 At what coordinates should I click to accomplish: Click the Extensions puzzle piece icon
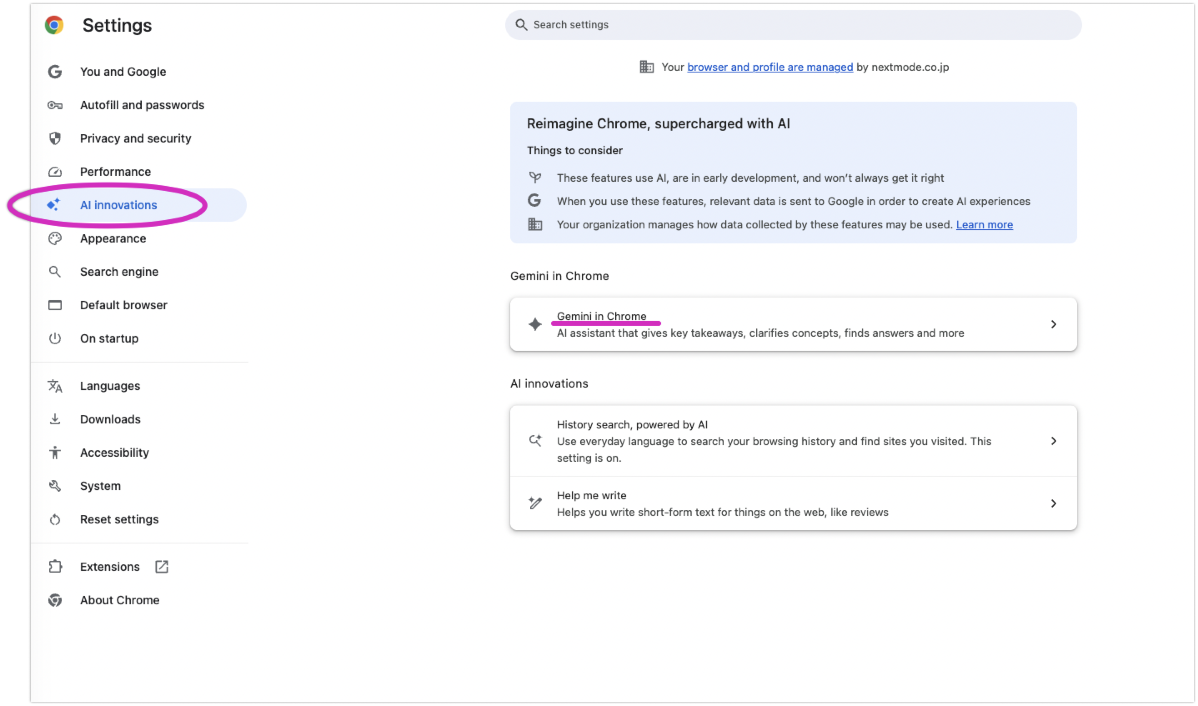pyautogui.click(x=55, y=567)
